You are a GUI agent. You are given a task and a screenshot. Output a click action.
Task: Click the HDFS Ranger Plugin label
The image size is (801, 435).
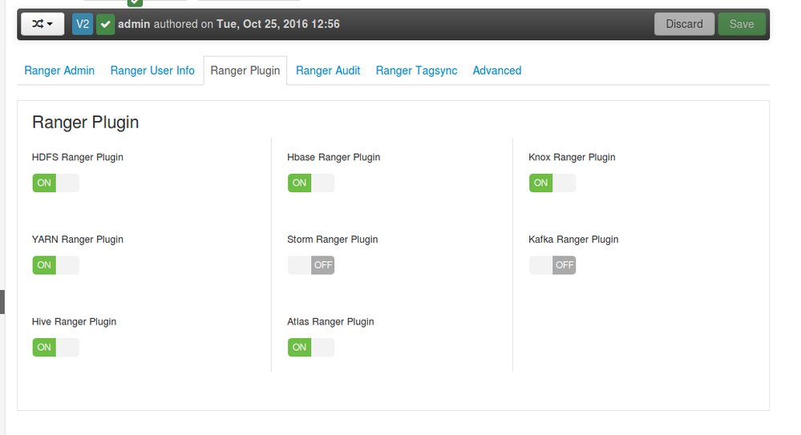click(78, 157)
